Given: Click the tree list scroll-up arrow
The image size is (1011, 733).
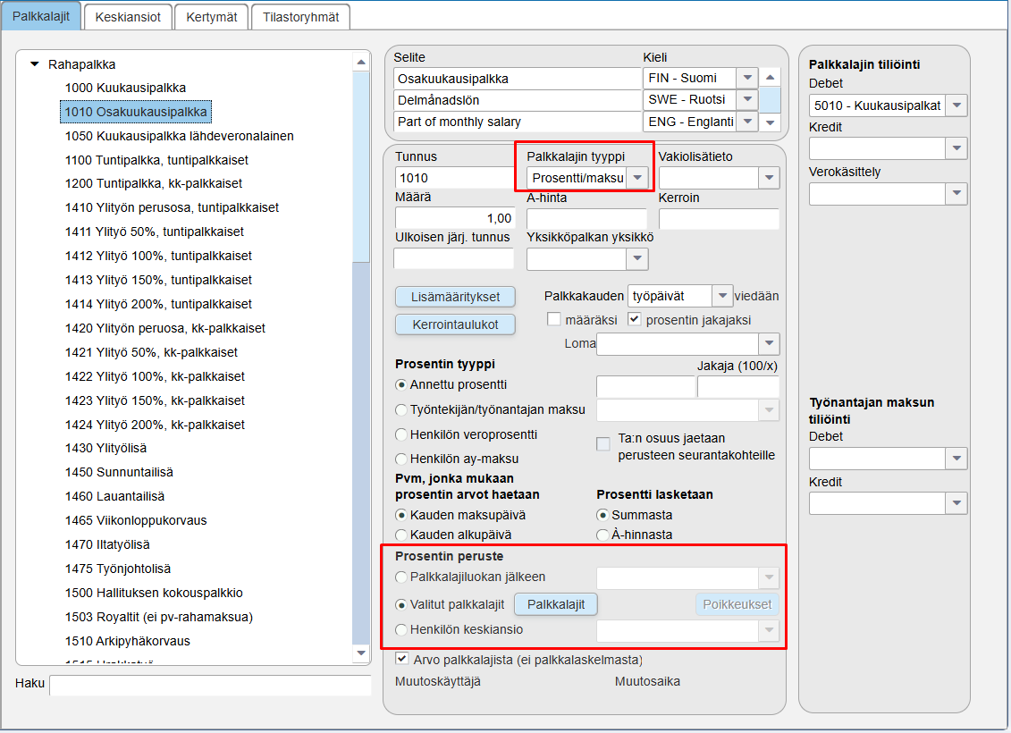Looking at the screenshot, I should coord(361,63).
